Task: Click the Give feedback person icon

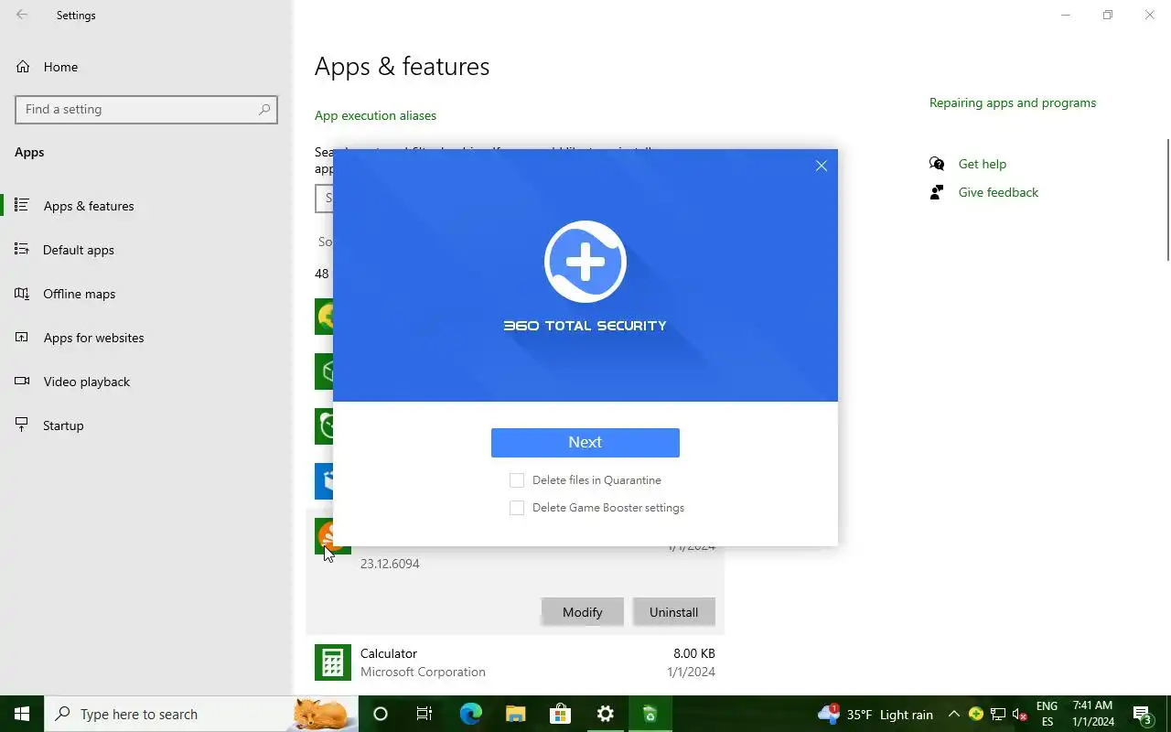Action: [x=937, y=192]
